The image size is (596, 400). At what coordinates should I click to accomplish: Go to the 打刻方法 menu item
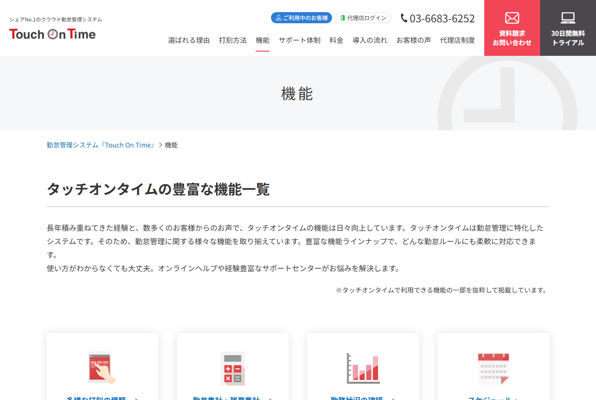[x=233, y=40]
